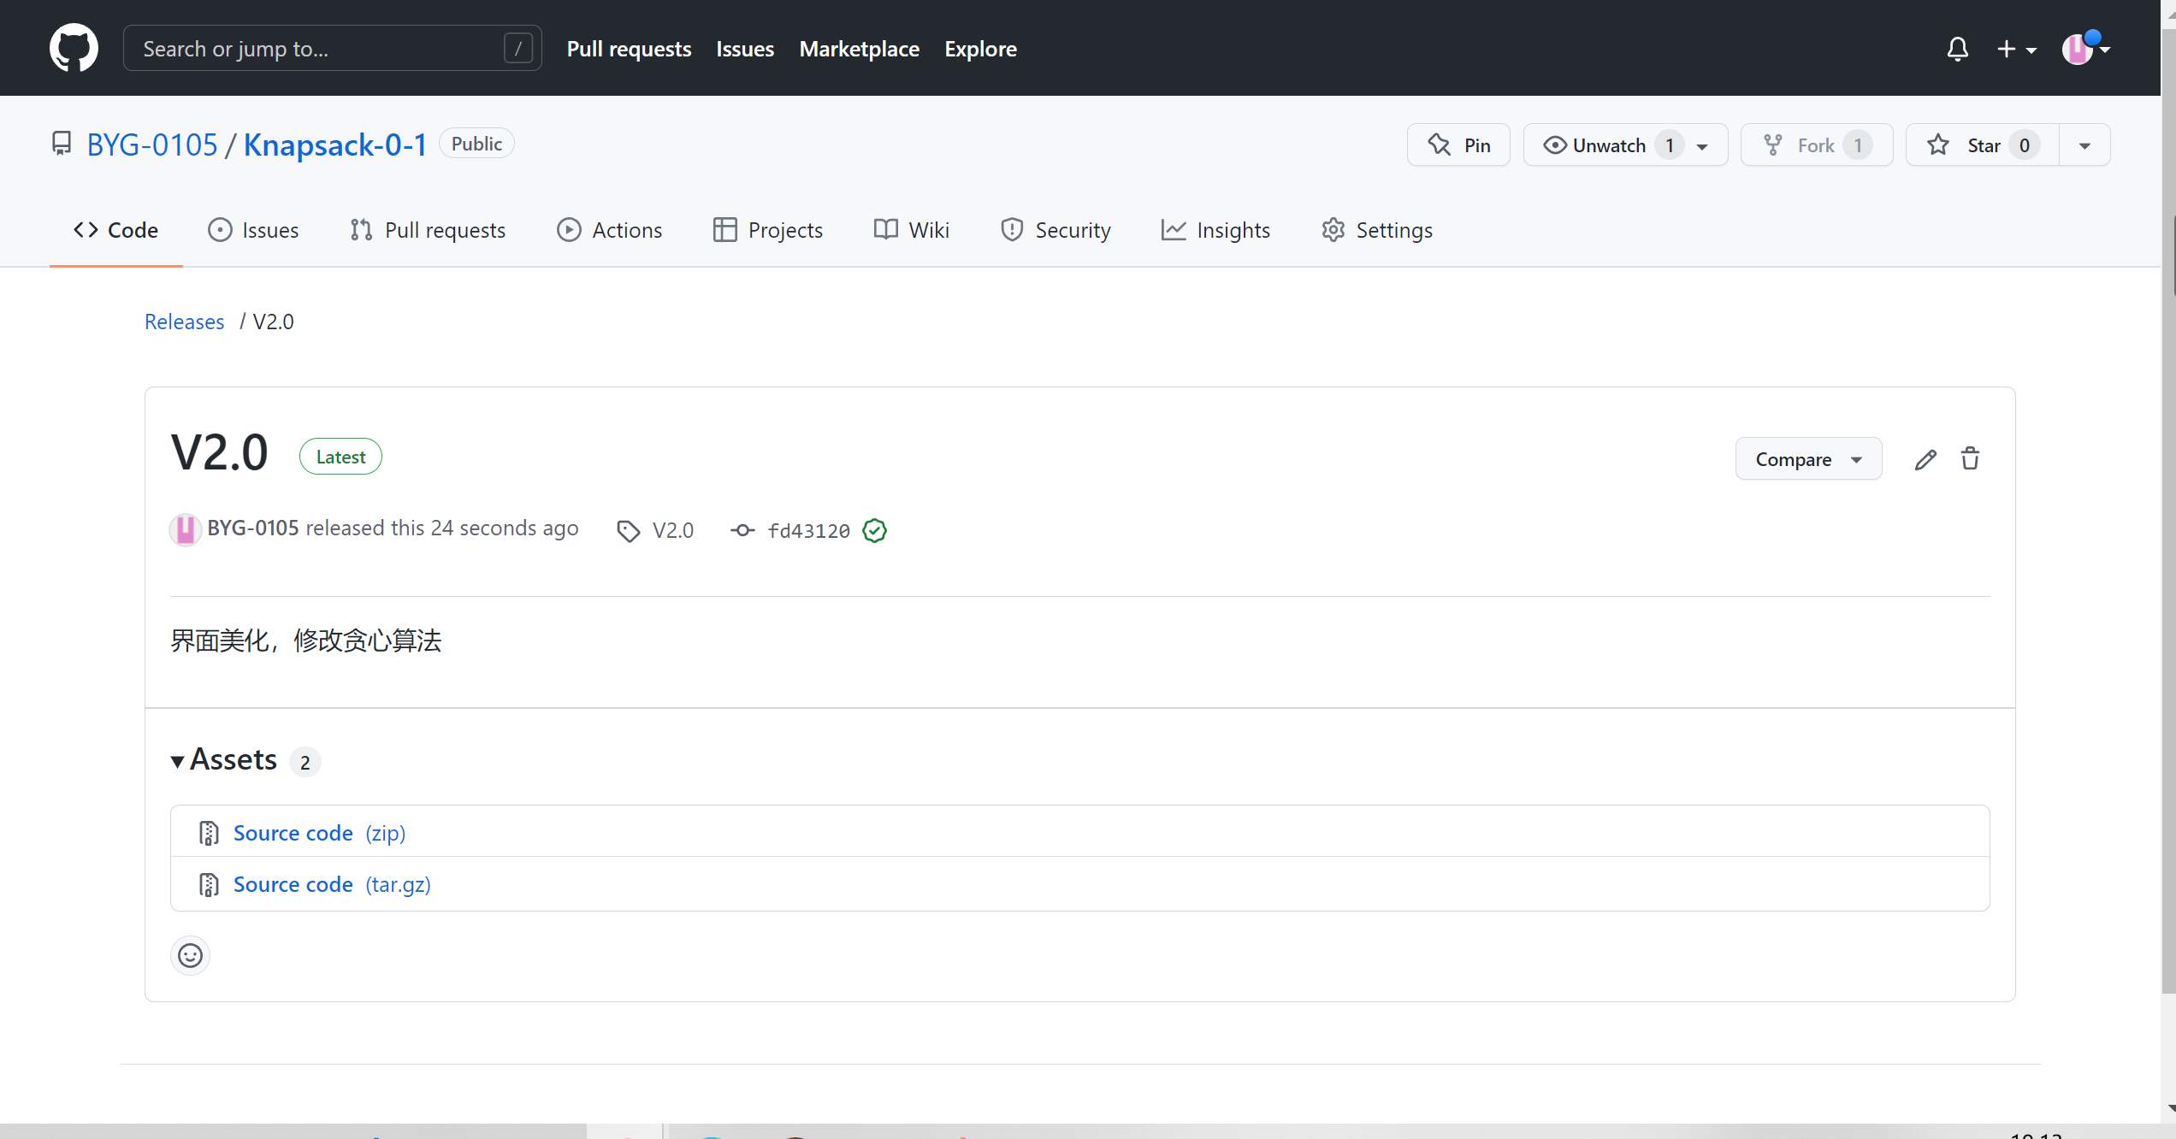
Task: Click the verified commit checkmark badge
Action: pos(874,531)
